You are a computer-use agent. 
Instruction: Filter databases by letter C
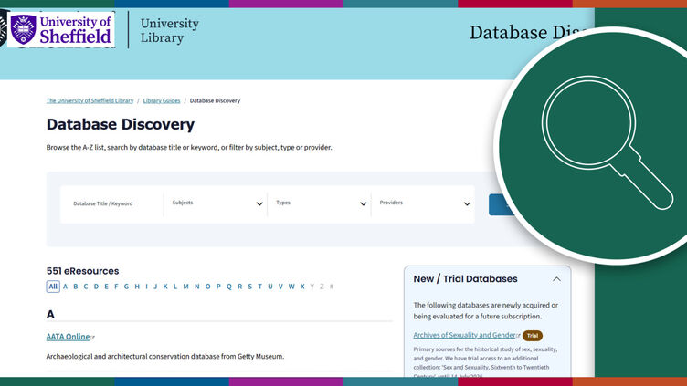point(86,287)
